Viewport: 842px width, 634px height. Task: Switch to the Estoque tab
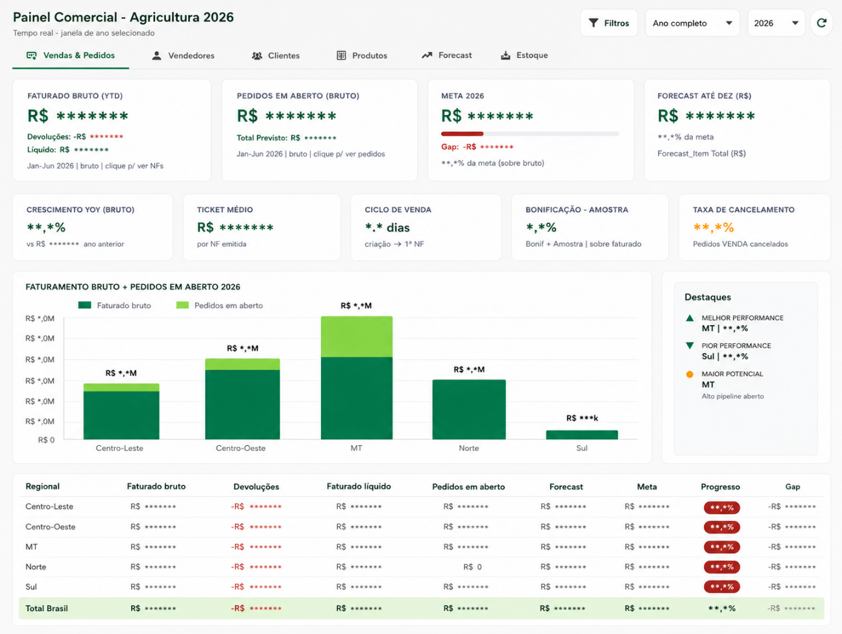[524, 55]
